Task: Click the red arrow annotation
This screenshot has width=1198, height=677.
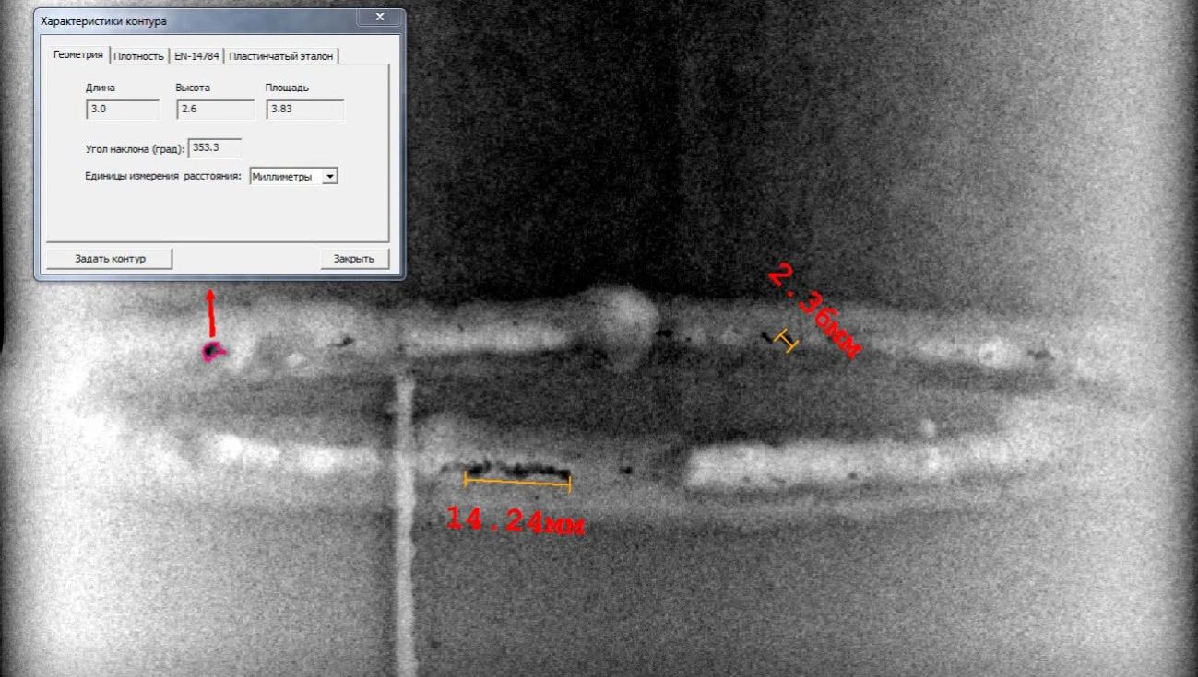Action: point(211,313)
